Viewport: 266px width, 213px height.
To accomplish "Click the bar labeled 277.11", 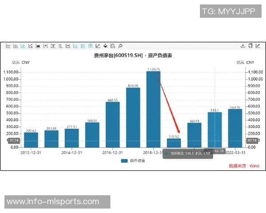I will coord(72,138).
